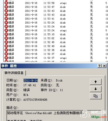Click the computer name A15701C954994D6
The width and height of the screenshot is (108, 121).
[35, 100]
